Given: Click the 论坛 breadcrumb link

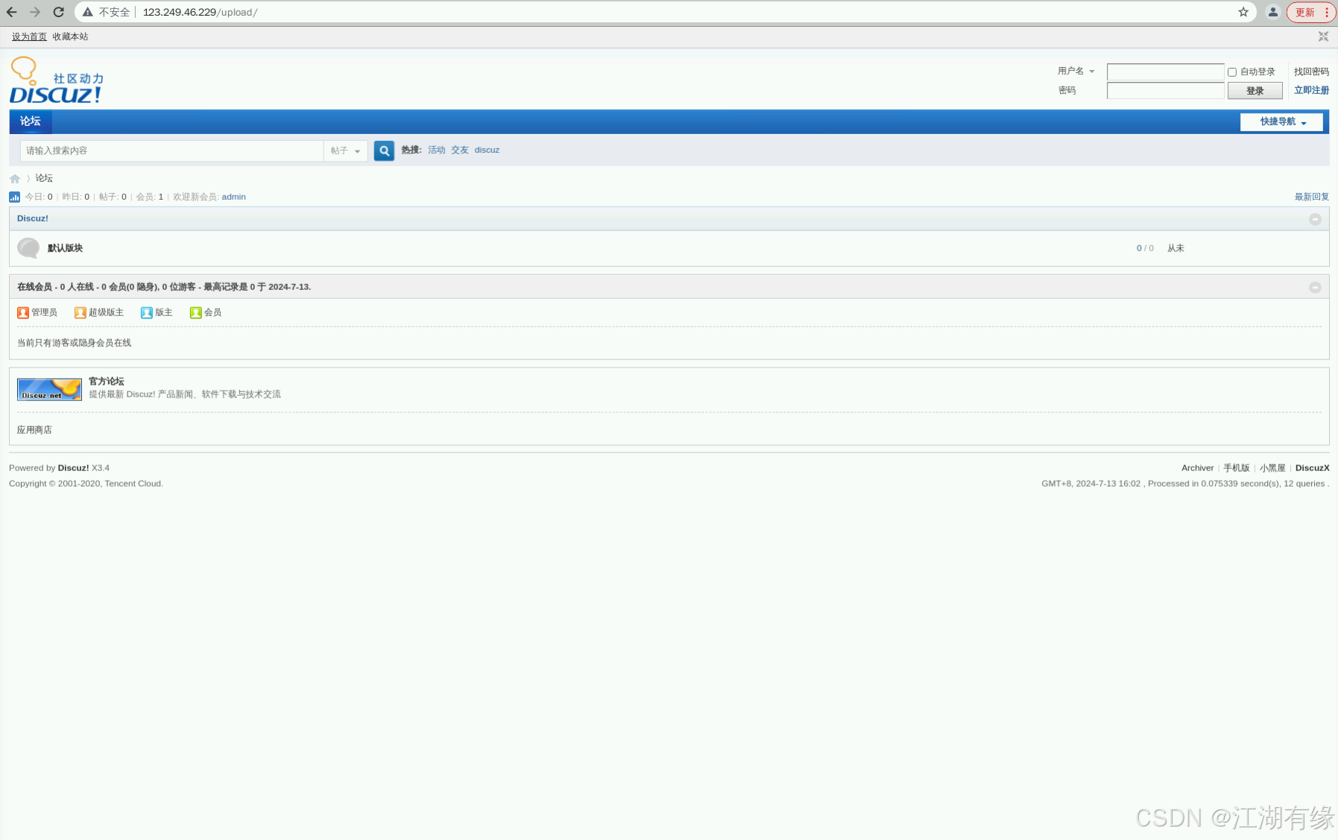Looking at the screenshot, I should pos(44,178).
